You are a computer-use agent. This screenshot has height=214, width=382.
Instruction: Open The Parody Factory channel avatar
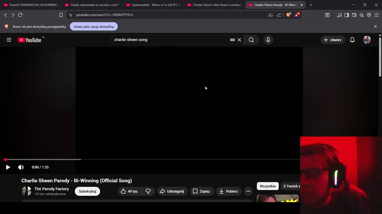tap(26, 191)
